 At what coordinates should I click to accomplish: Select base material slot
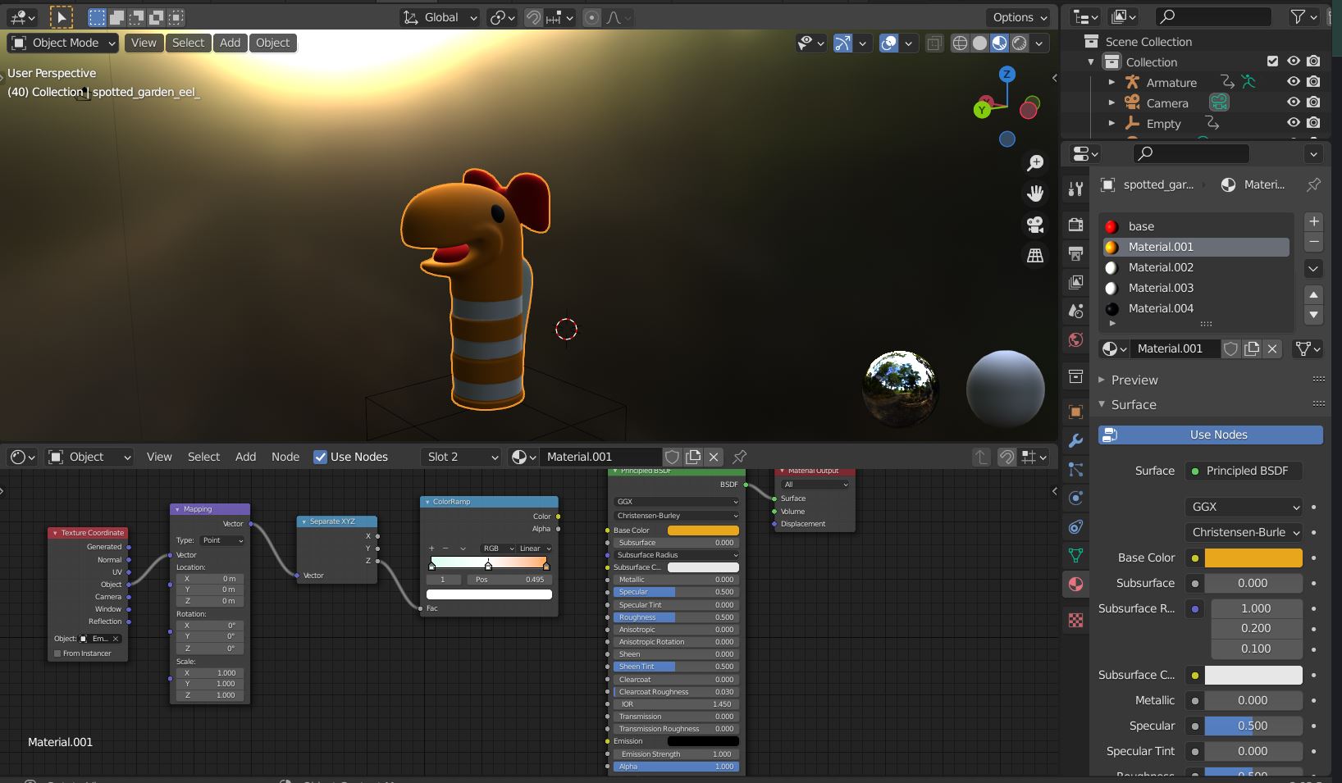coord(1196,226)
